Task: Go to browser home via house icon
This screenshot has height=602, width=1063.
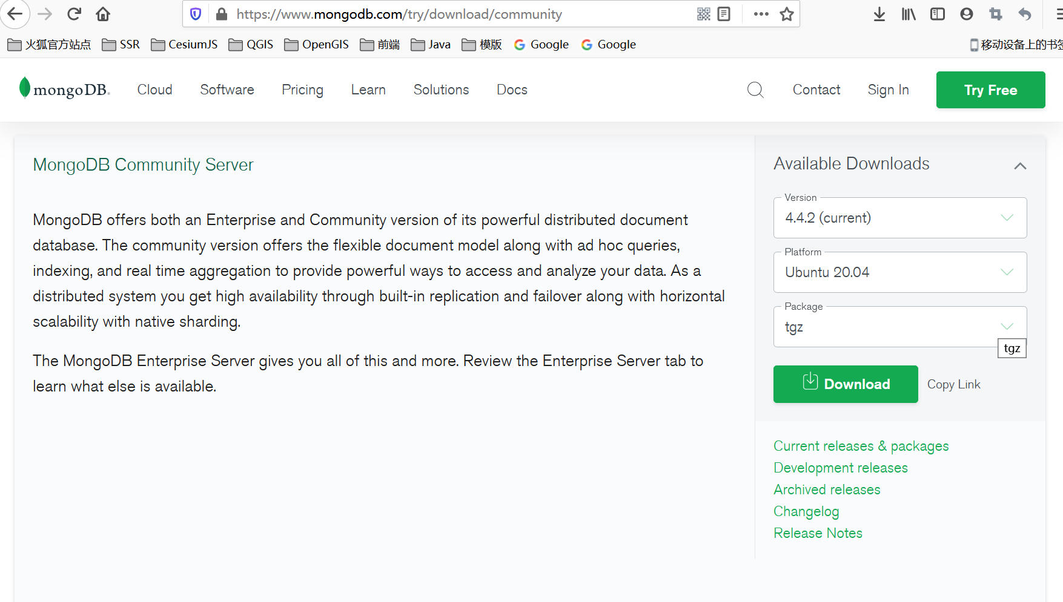Action: click(x=103, y=14)
